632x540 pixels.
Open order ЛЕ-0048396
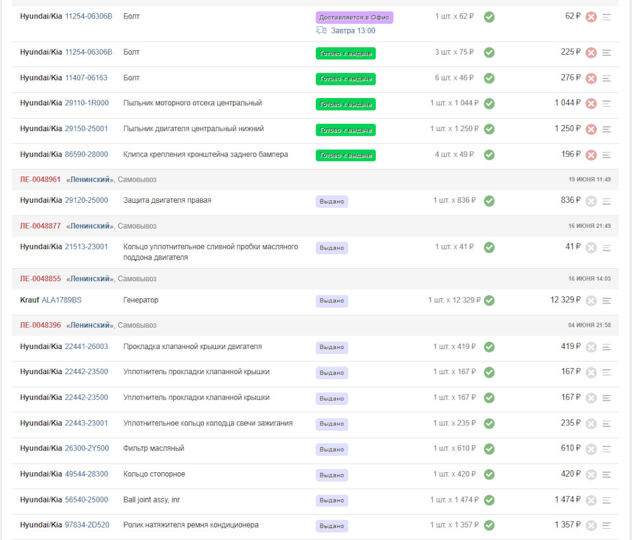(40, 325)
